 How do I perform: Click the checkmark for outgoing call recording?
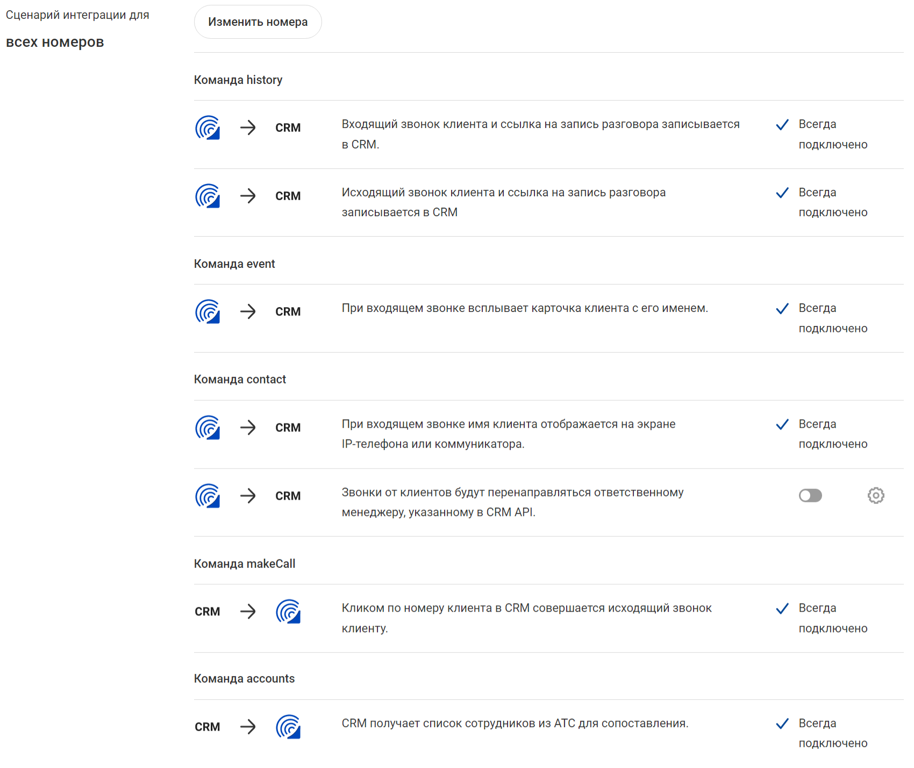click(x=782, y=193)
